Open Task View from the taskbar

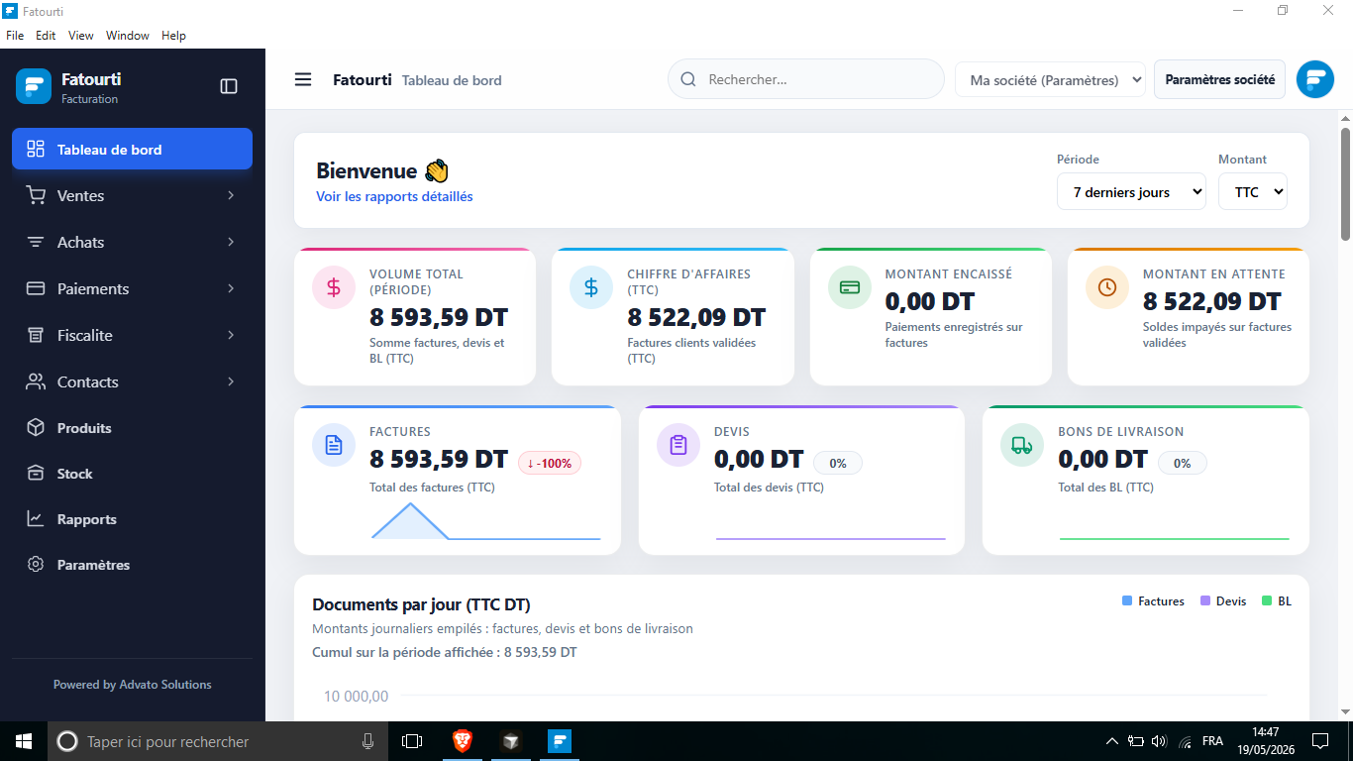[412, 740]
